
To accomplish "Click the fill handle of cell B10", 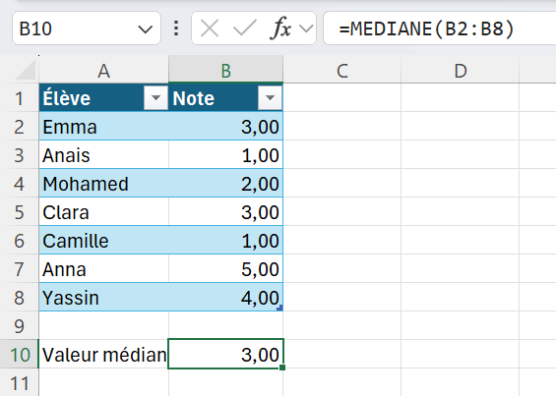I will (282, 368).
